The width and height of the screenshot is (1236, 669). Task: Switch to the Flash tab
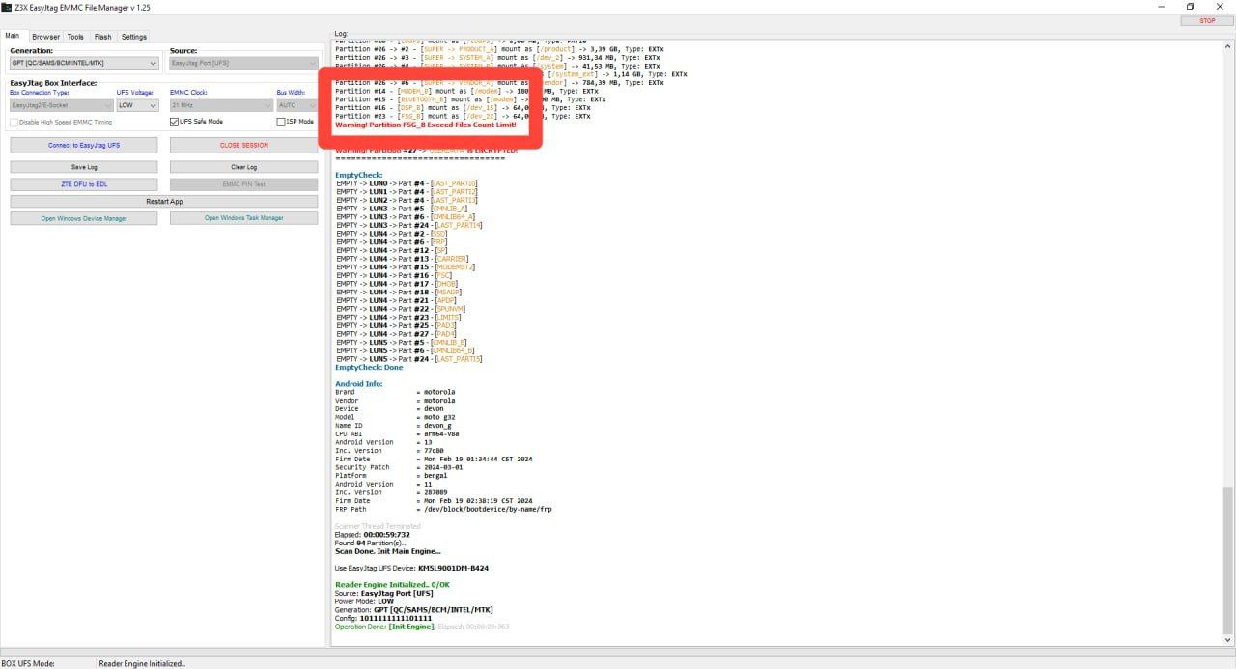pyautogui.click(x=102, y=37)
